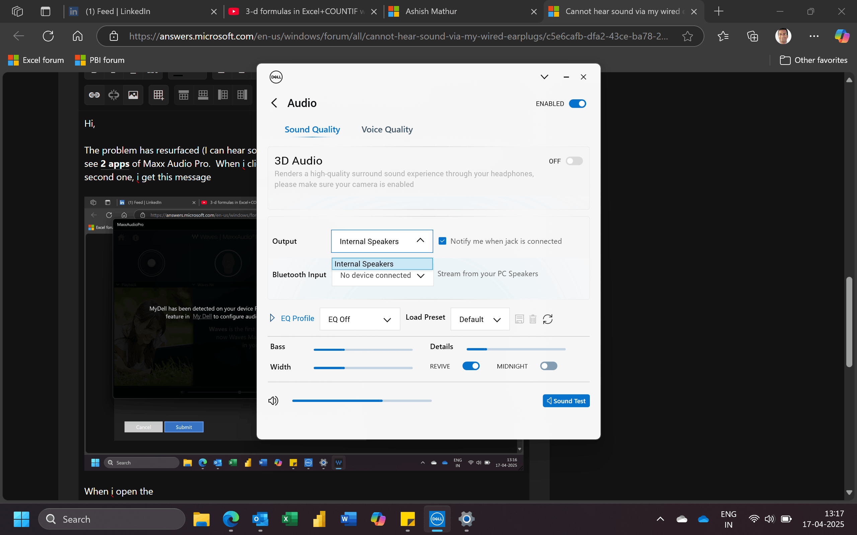
Task: Open the EQ Off dropdown
Action: point(360,319)
